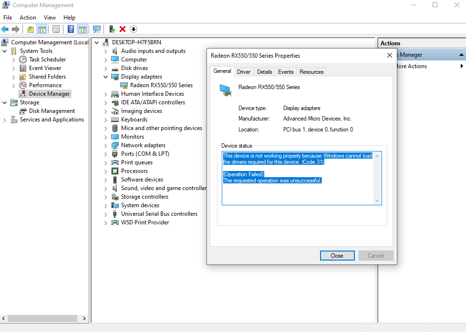Open the File menu
The width and height of the screenshot is (466, 332).
coord(8,18)
